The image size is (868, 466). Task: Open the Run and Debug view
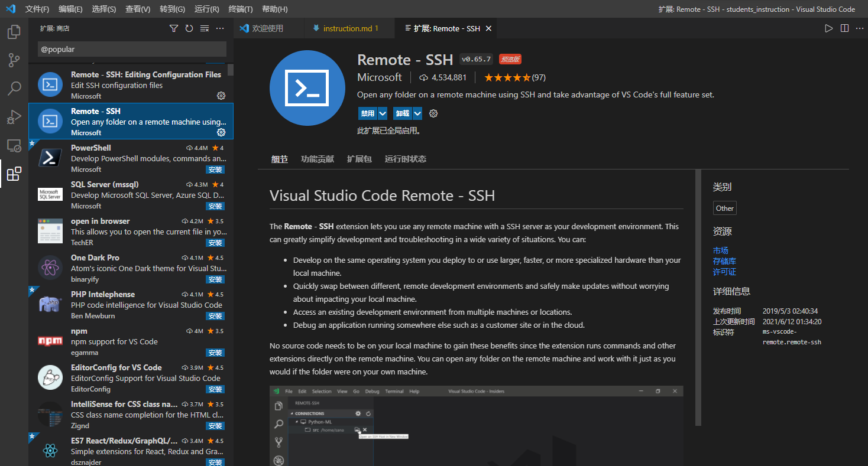pyautogui.click(x=14, y=117)
